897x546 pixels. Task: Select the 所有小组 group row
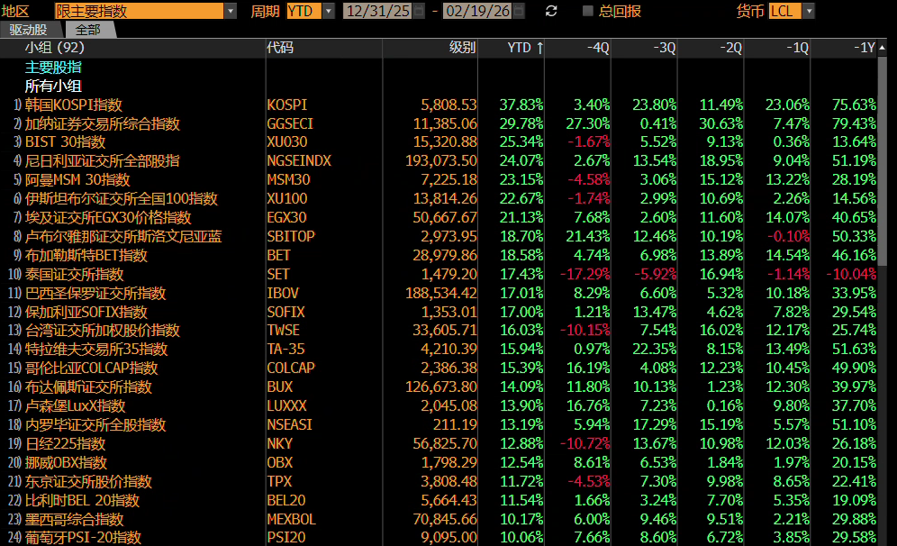(53, 86)
